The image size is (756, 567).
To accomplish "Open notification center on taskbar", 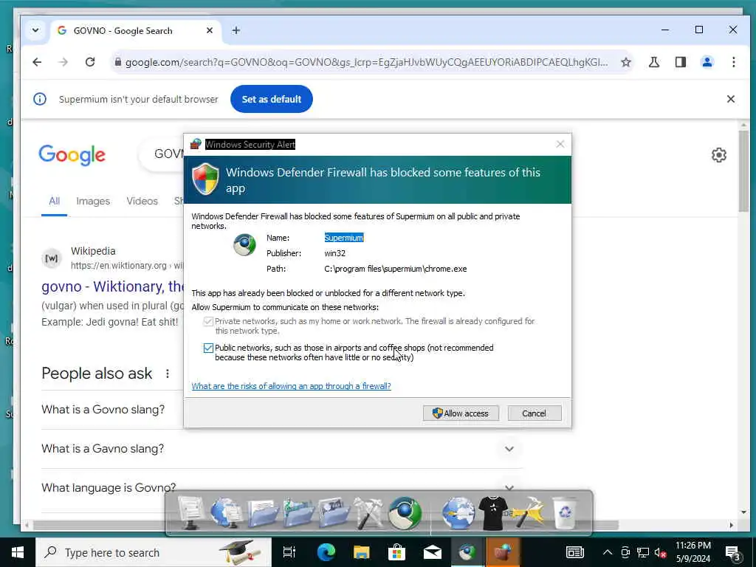I will (x=733, y=552).
